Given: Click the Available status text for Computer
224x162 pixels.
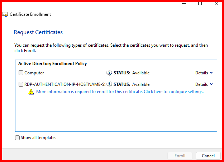Looking at the screenshot, I should tap(141, 73).
